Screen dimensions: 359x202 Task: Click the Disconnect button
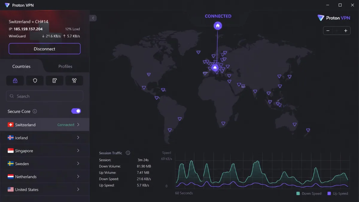(x=45, y=49)
